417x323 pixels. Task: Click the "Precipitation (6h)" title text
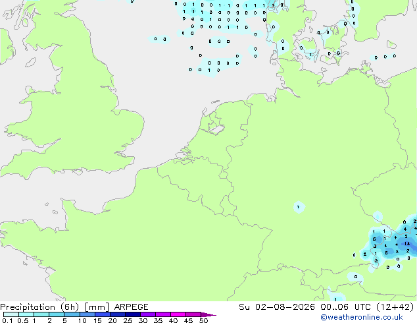[39, 307]
